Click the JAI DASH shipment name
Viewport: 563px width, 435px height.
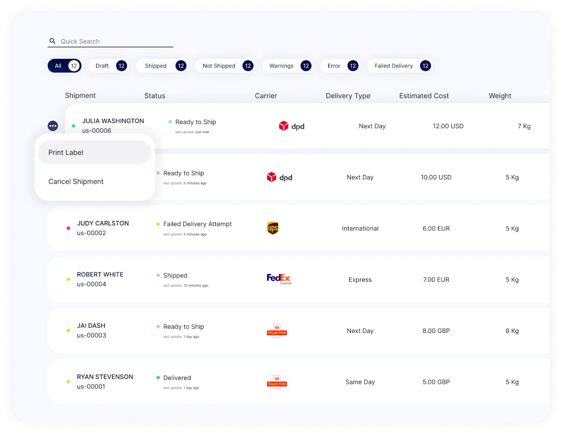click(x=91, y=325)
